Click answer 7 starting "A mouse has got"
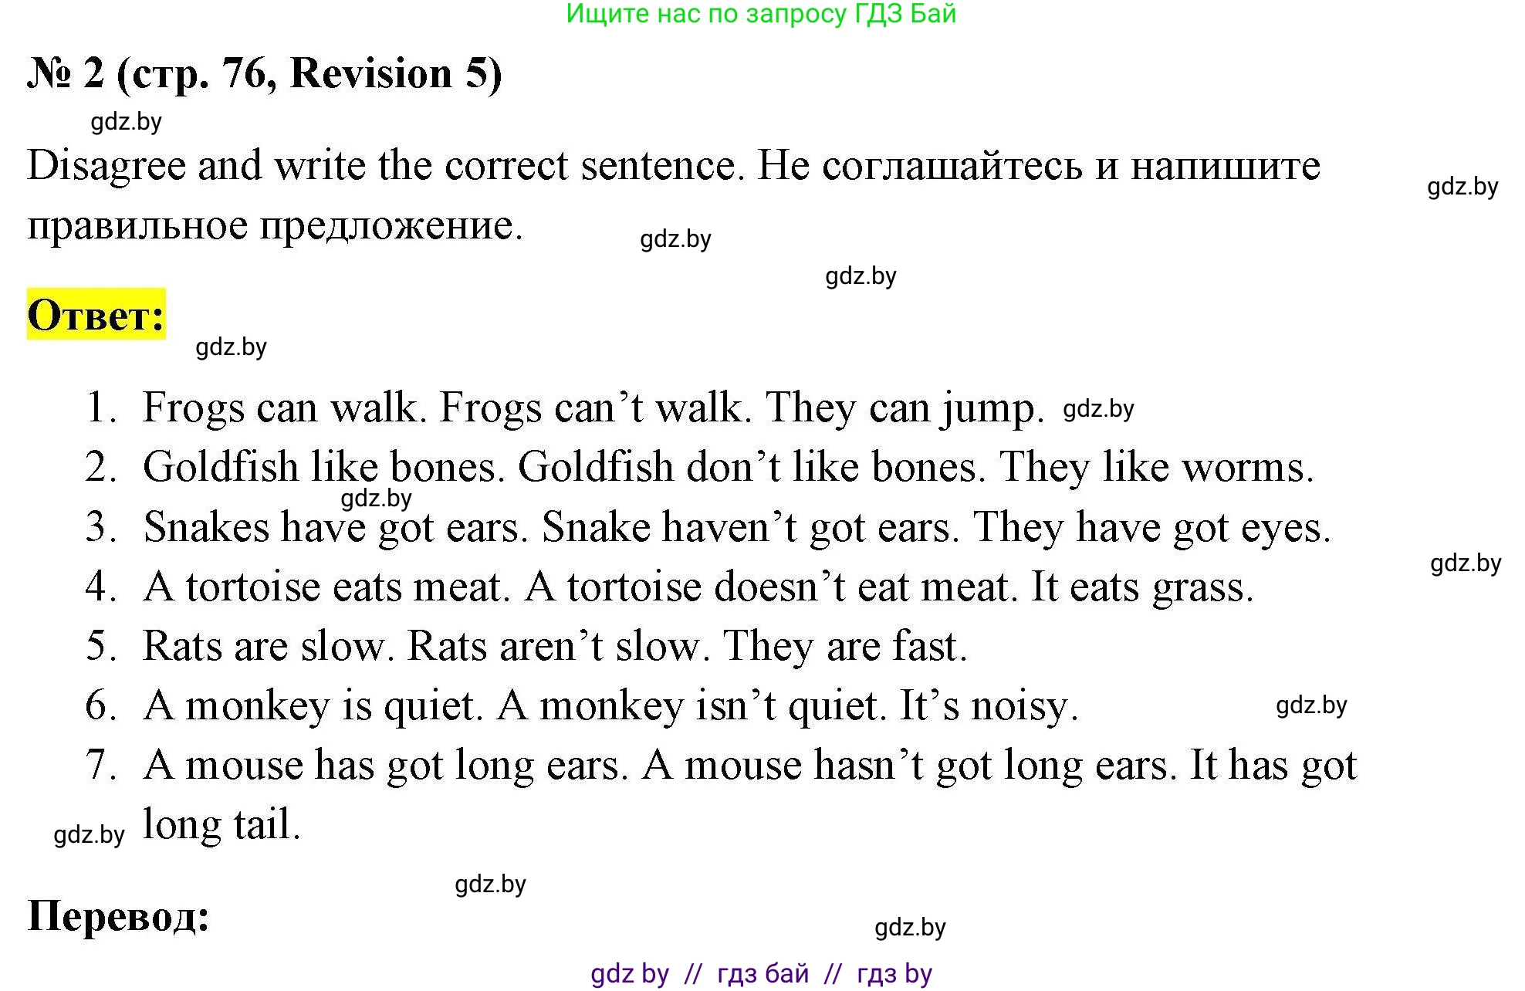The height and width of the screenshot is (991, 1525). pos(749,766)
